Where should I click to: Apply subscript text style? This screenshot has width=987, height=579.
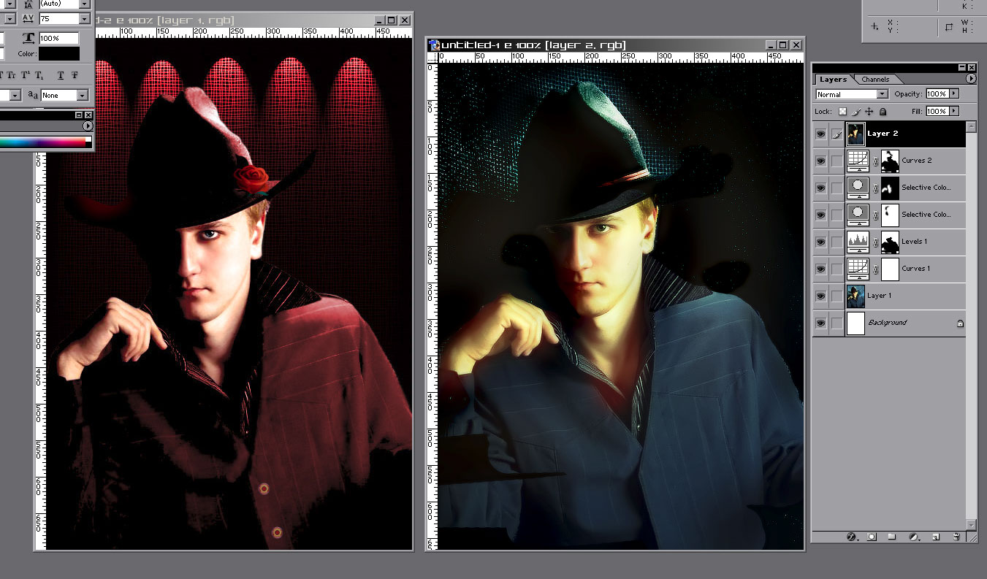pos(38,74)
